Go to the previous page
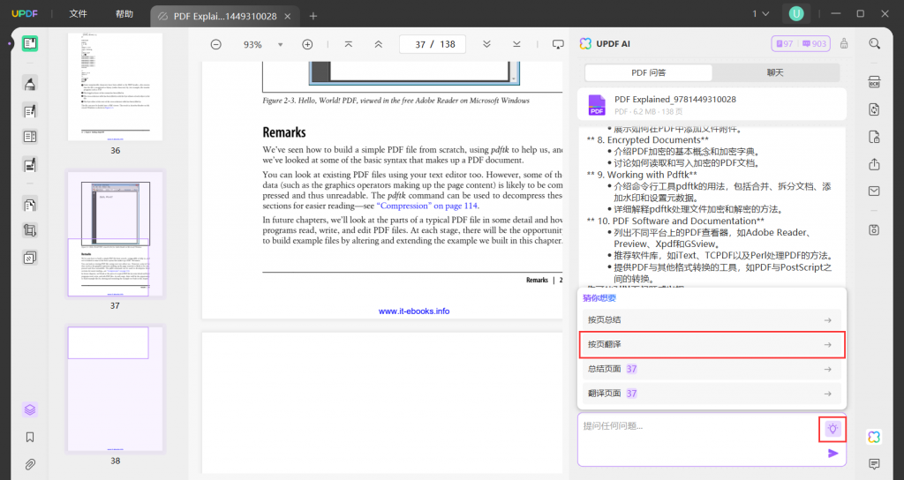 point(378,44)
